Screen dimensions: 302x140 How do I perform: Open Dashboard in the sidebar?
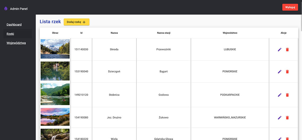14,25
